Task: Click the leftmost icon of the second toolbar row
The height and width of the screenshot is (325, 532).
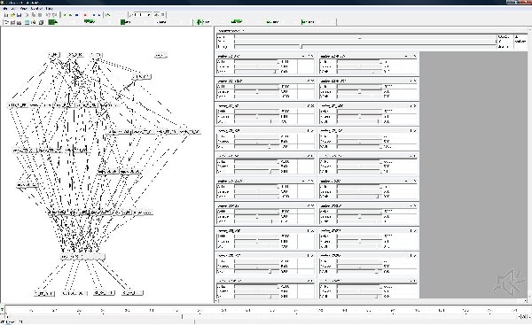Action: coord(6,22)
